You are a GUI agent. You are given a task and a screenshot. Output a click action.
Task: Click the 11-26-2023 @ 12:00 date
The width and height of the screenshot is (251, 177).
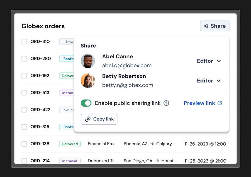[205, 144]
